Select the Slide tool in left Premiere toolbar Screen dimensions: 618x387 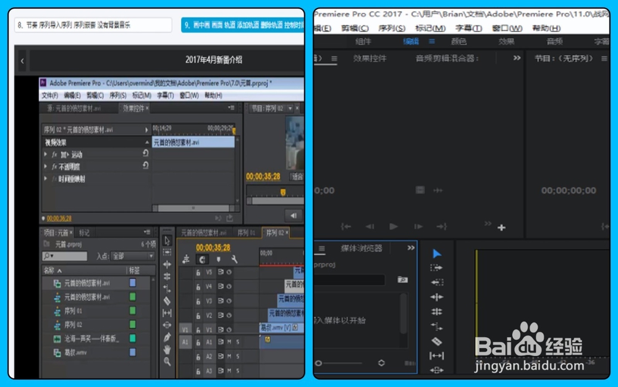tap(167, 325)
